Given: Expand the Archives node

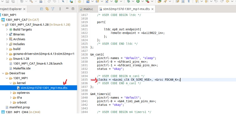Looking at the screenshot, I should pos(7,39).
